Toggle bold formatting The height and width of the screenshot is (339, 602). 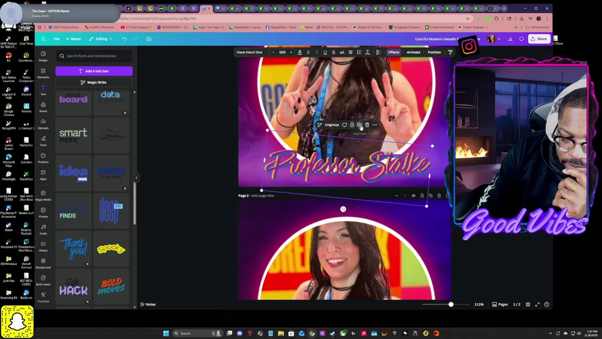point(308,52)
